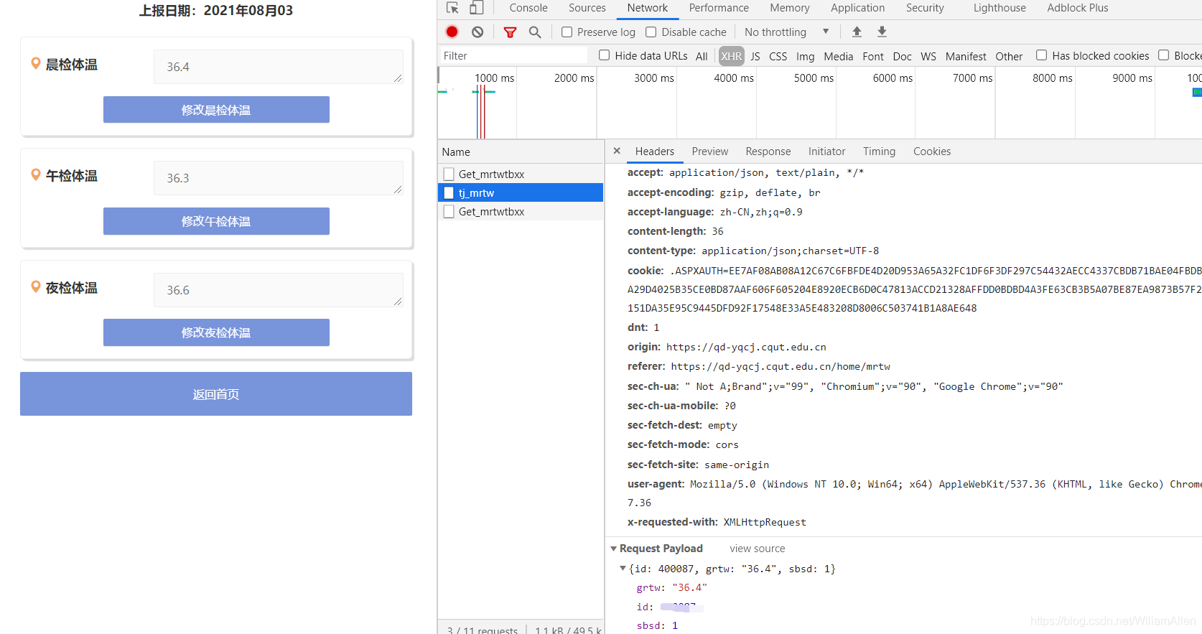Screen dimensions: 1202x634
Task: Click 修改晨检体温 button
Action: point(216,110)
